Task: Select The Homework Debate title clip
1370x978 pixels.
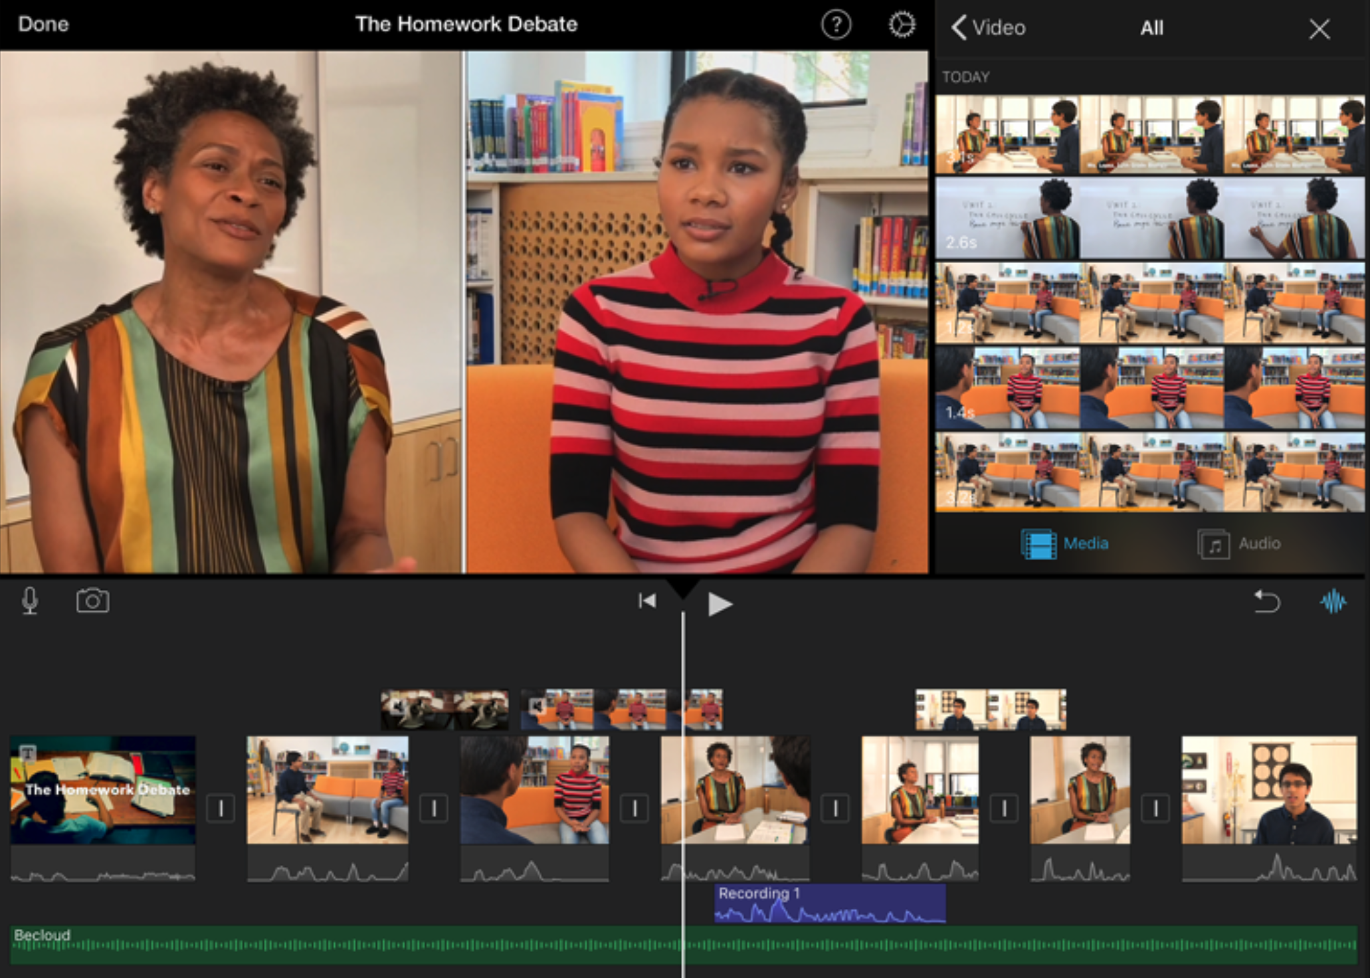Action: 103,790
